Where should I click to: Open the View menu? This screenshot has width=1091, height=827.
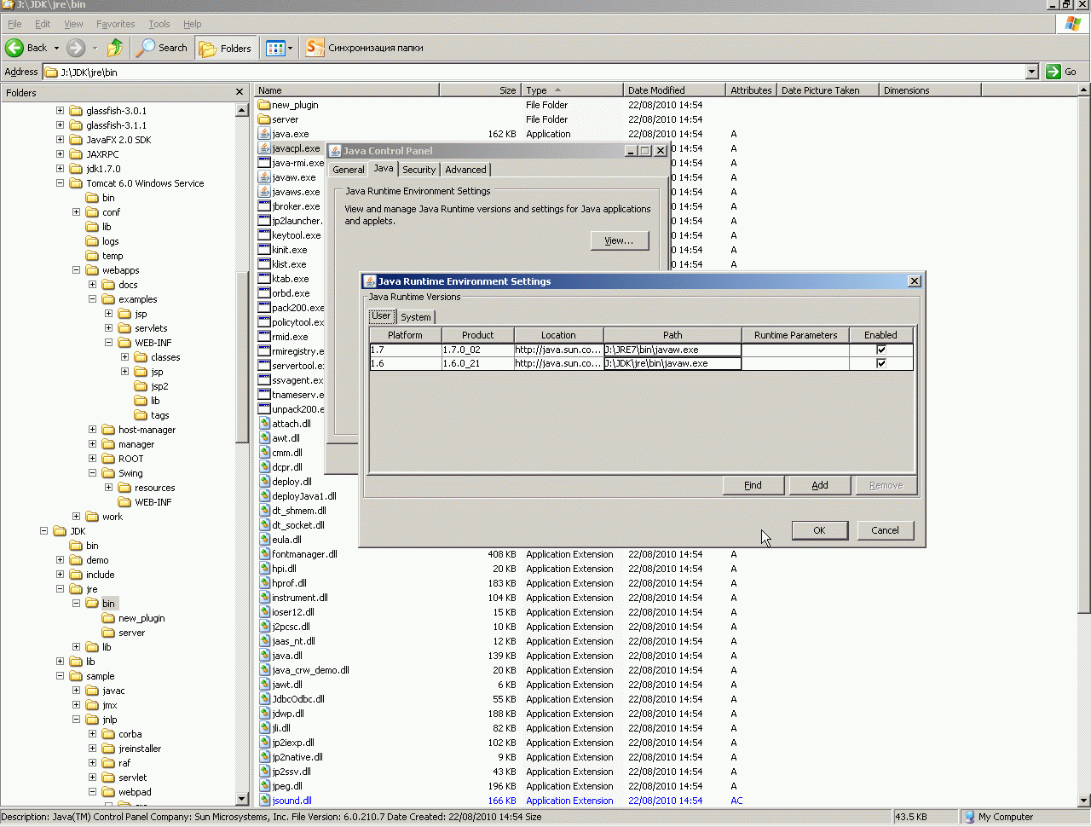pyautogui.click(x=73, y=24)
